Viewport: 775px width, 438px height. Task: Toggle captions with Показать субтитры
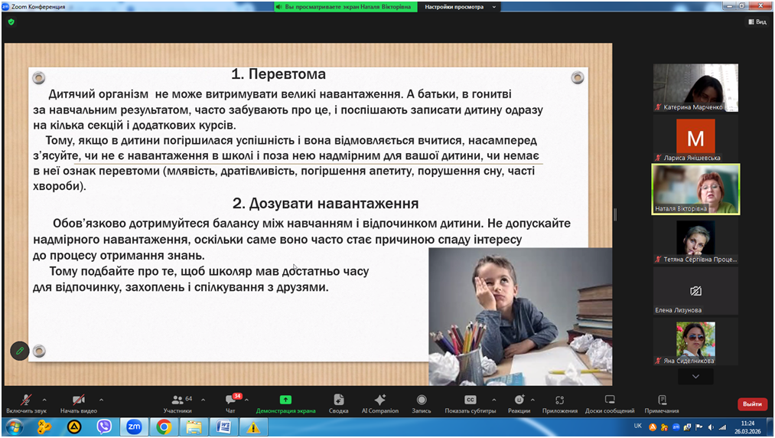pos(470,403)
